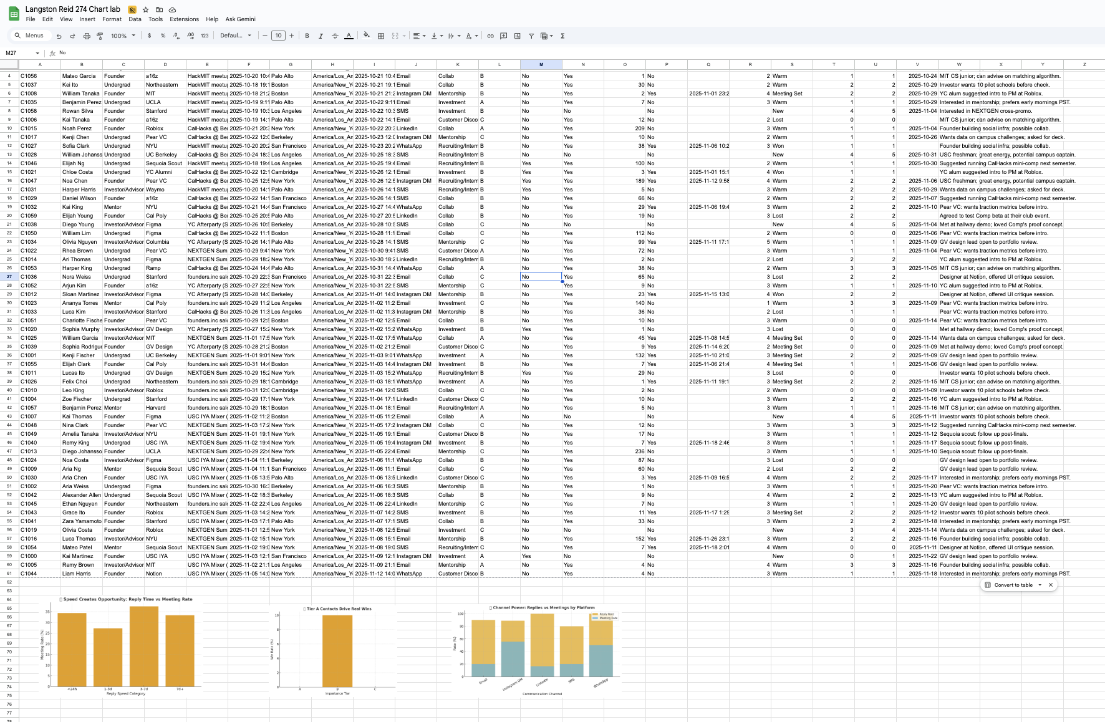Open the Data menu

[135, 19]
